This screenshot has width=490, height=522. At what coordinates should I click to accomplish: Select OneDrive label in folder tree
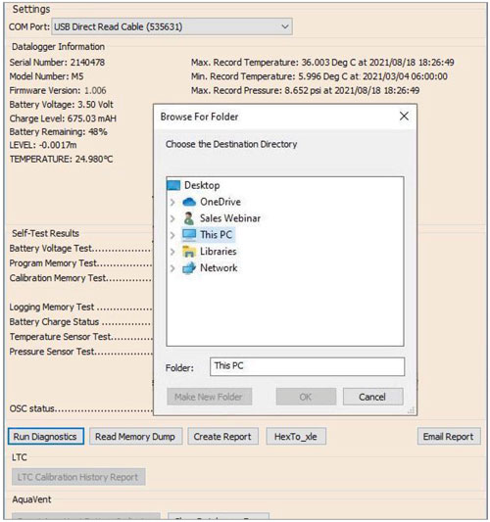pyautogui.click(x=220, y=202)
